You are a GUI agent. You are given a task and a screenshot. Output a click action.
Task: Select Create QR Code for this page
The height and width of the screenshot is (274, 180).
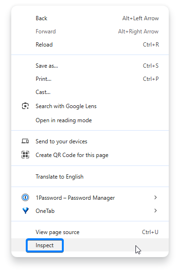coord(90,155)
